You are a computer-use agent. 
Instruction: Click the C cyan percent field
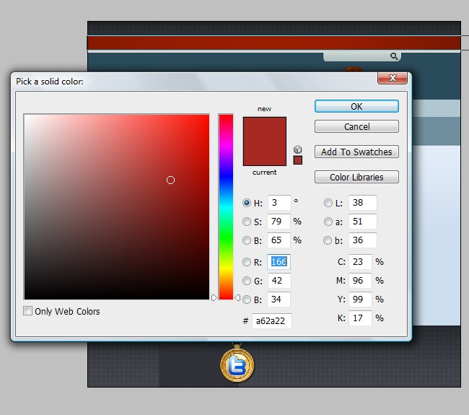click(x=360, y=262)
